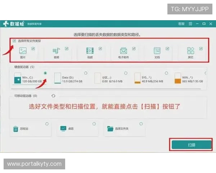The image size is (216, 173).
Task: Click the 865 MB/1.95 GB capacity text
Action: pyautogui.click(x=193, y=81)
